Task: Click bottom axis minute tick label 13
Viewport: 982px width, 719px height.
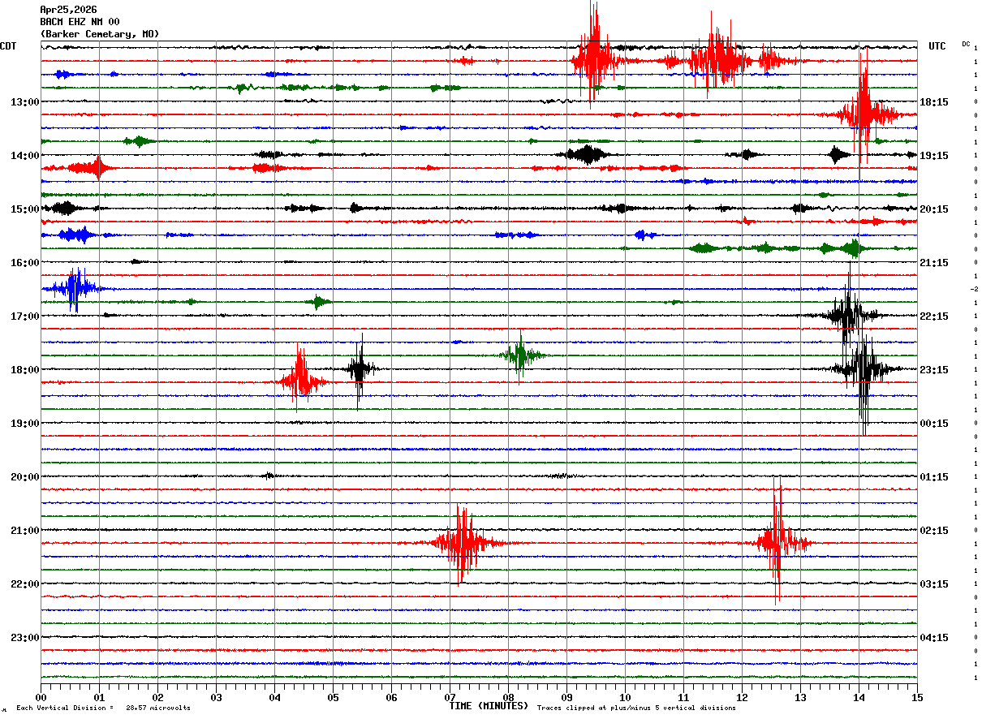Action: (801, 697)
